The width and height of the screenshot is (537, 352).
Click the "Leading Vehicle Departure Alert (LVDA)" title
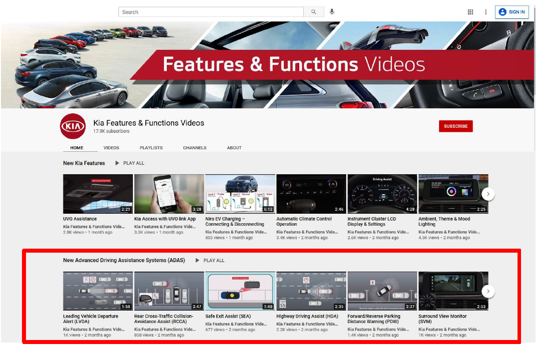click(x=91, y=319)
